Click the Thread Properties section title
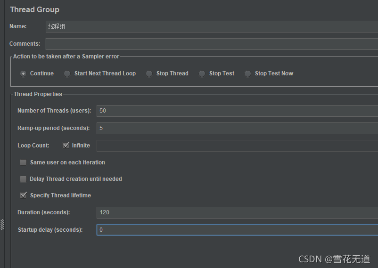Viewport: 378px width, 268px height. tap(38, 94)
